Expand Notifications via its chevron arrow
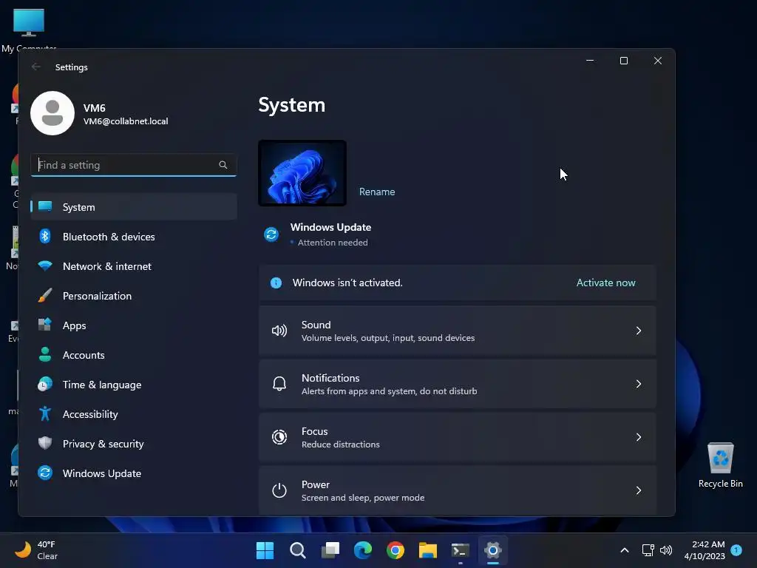Viewport: 757px width, 568px height. pyautogui.click(x=638, y=384)
